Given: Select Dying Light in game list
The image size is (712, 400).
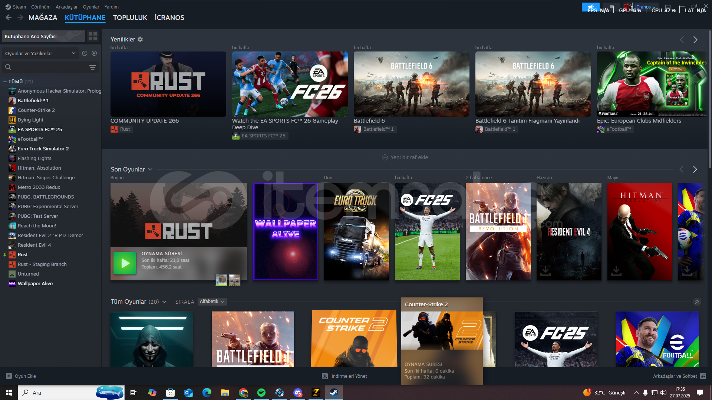Looking at the screenshot, I should click(x=30, y=120).
